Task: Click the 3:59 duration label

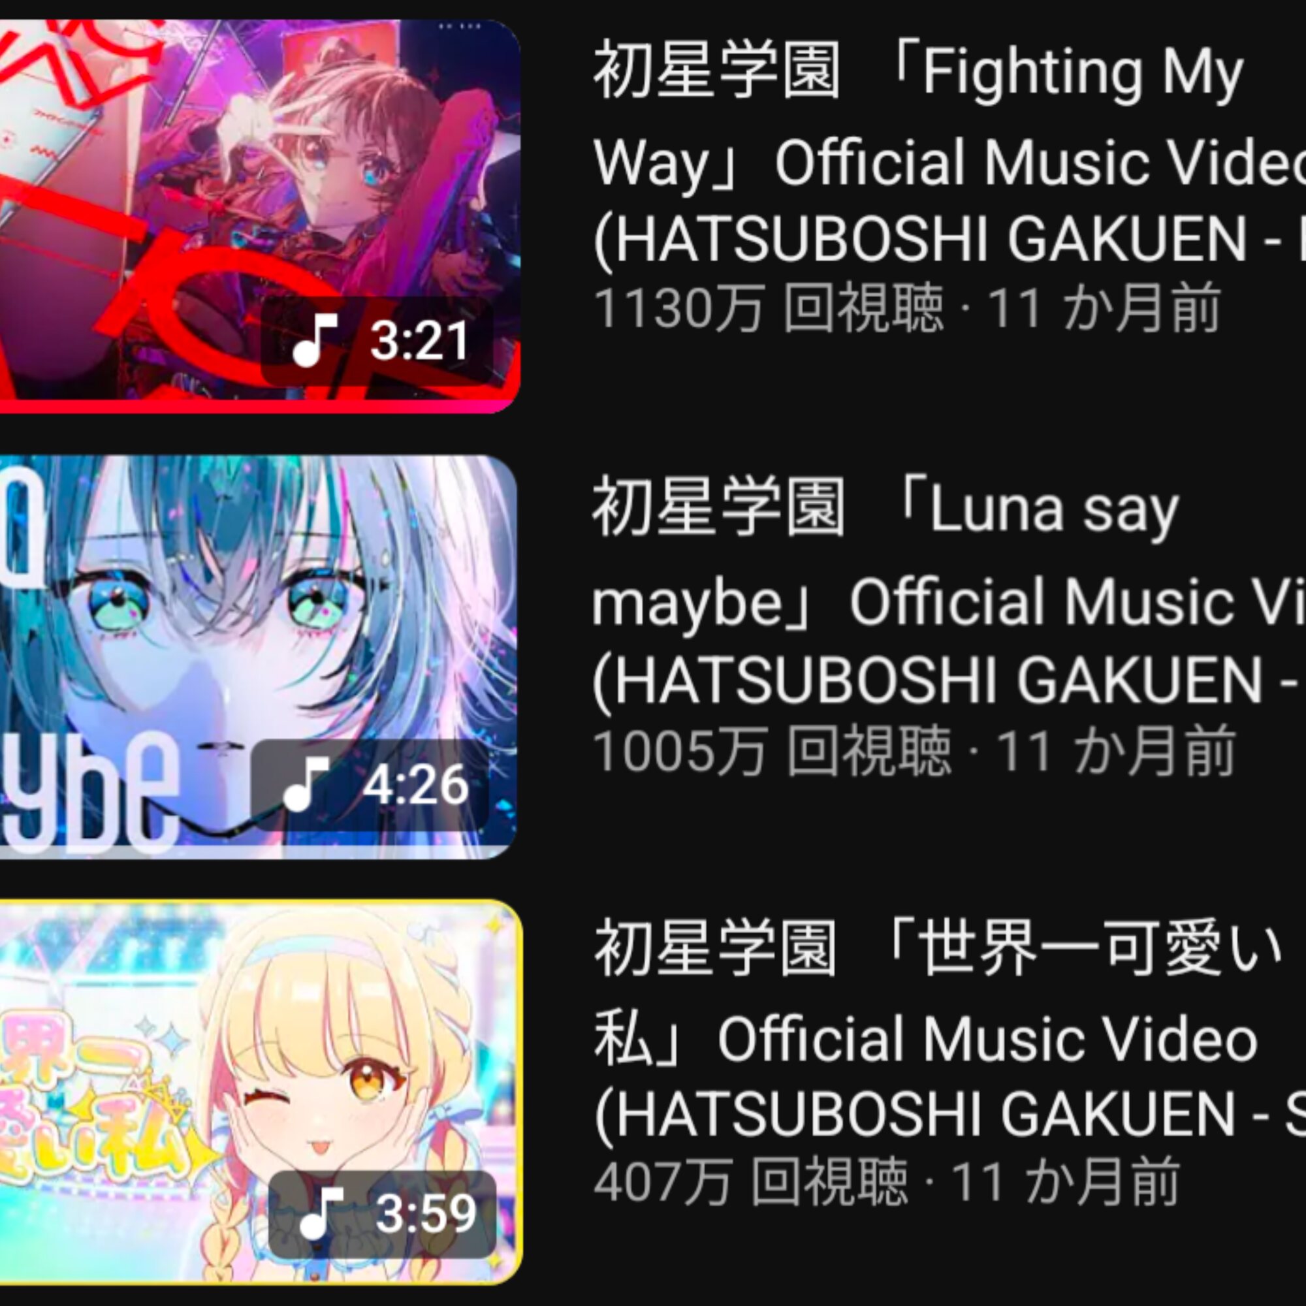Action: click(426, 1214)
